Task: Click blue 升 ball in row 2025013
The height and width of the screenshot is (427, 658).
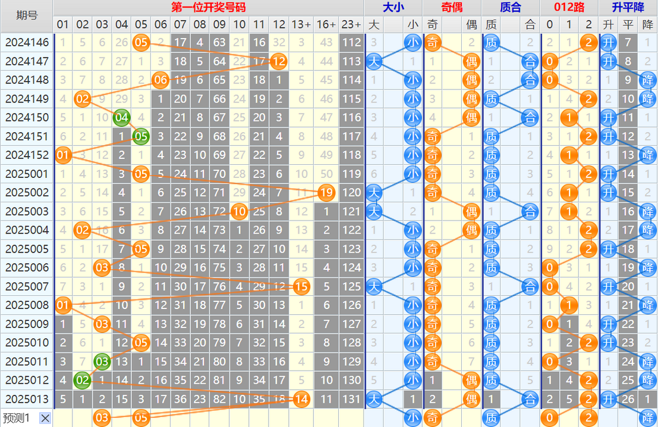Action: pyautogui.click(x=609, y=399)
